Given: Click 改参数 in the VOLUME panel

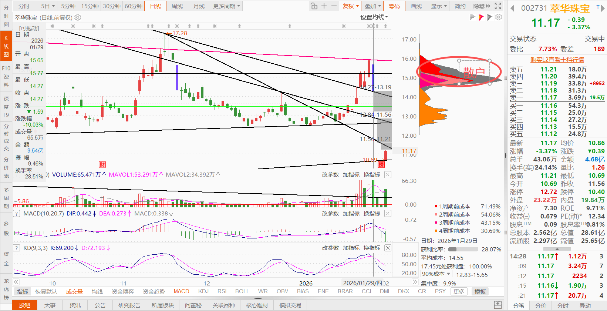Looking at the screenshot, I should click(x=330, y=174).
